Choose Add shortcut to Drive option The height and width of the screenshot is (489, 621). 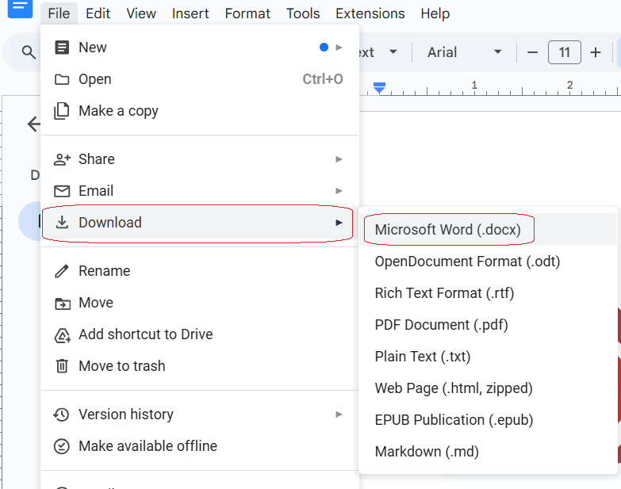[x=145, y=334]
